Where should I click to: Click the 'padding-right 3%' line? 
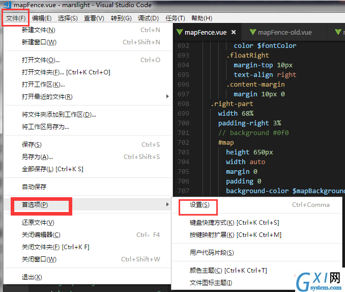coord(249,123)
